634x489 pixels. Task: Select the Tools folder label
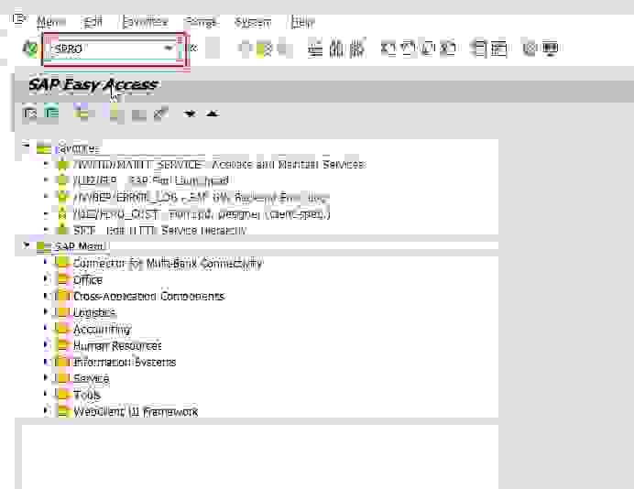pos(86,395)
